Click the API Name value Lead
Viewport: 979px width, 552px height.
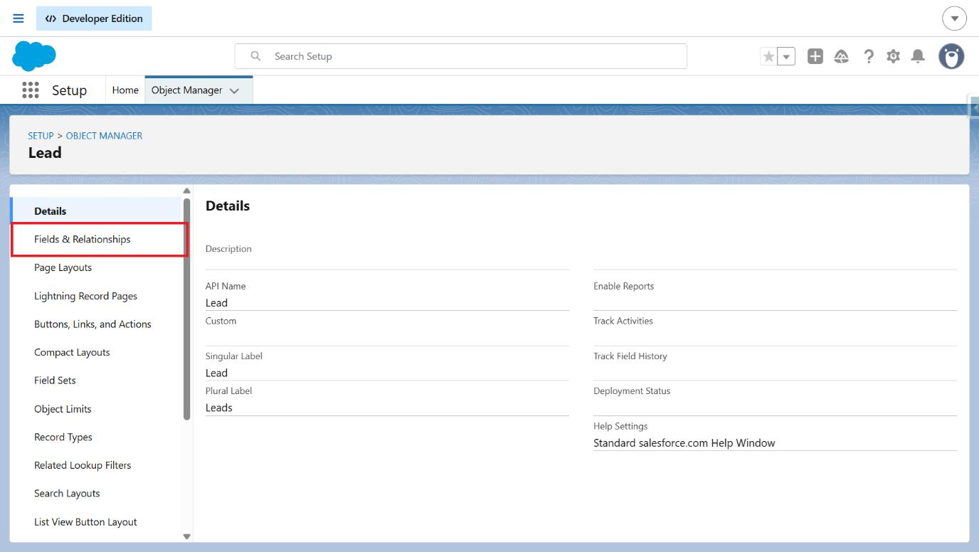pos(216,302)
